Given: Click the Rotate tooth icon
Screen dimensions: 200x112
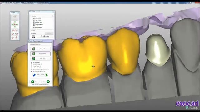Looking at the screenshot, I should coord(33,54).
